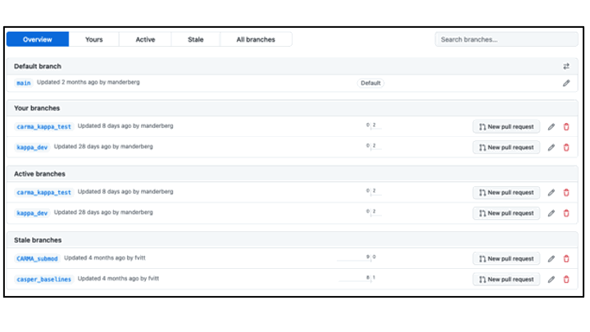Click New pull request for casper_baselines

(x=506, y=280)
